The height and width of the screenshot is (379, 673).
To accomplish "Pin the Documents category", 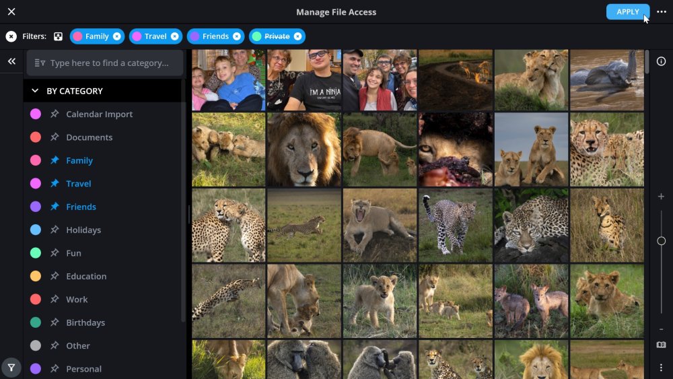I will coord(55,137).
